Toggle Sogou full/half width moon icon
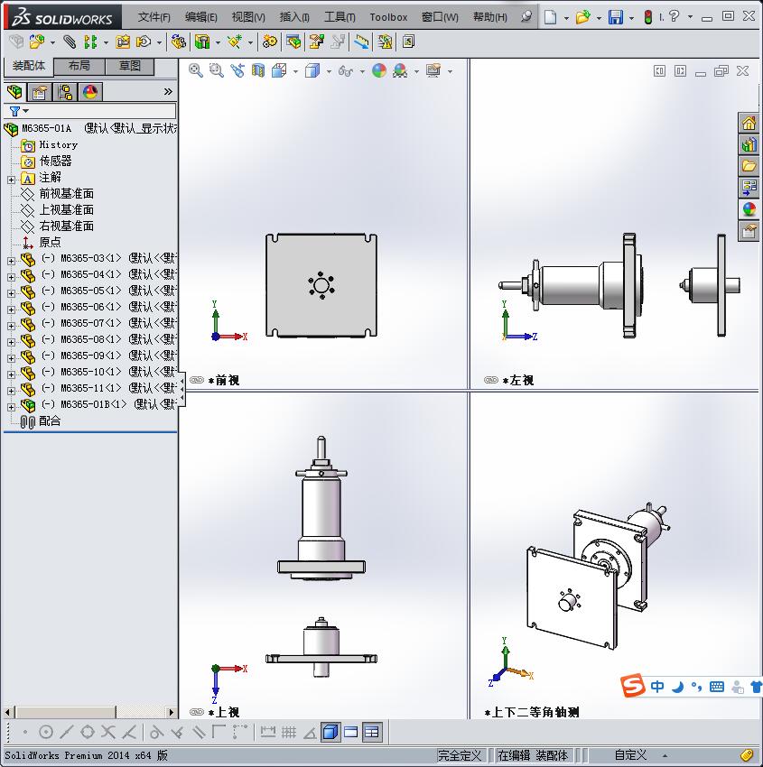Screen dimensions: 763x767 tap(677, 687)
